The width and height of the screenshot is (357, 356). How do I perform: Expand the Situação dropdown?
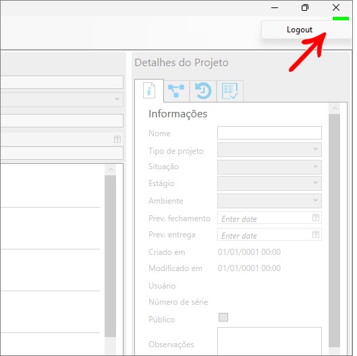(269, 167)
